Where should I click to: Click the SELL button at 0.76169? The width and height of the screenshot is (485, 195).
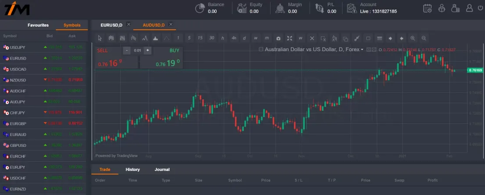pos(116,58)
